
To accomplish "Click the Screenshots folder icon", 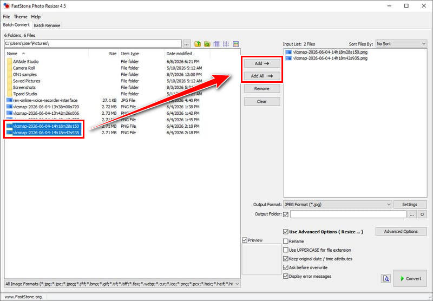I will tap(9, 87).
